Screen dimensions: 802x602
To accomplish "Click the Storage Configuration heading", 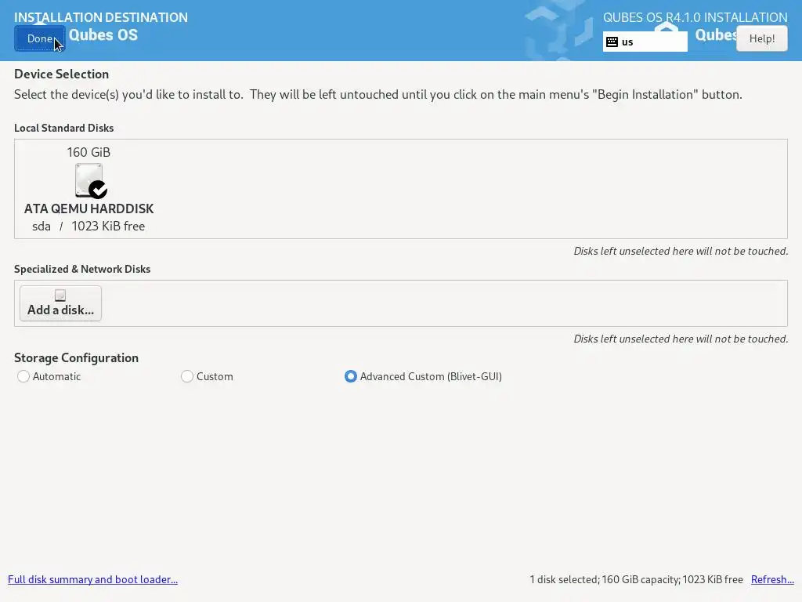I will 76,357.
